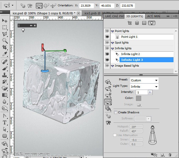
Task: Click Move to Current View in 3D panel
Action: 108,123
